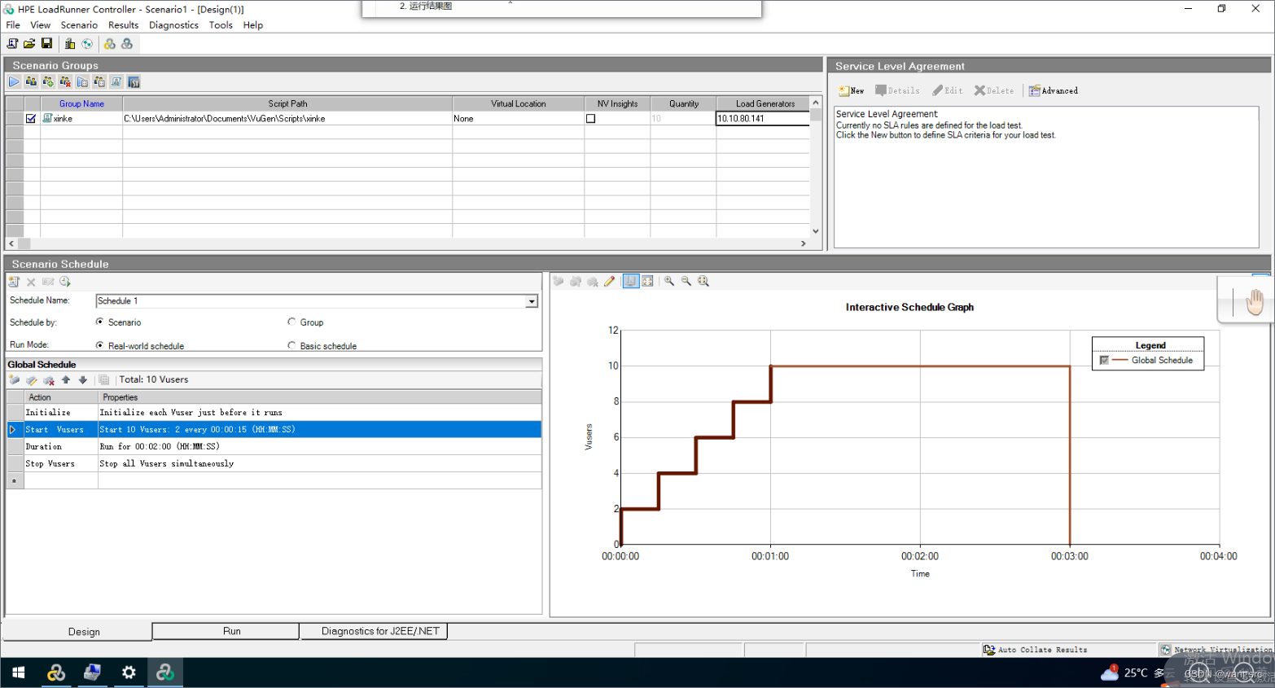Viewport: 1275px width, 688px height.
Task: Click the Start Time clock icon
Action: point(65,282)
